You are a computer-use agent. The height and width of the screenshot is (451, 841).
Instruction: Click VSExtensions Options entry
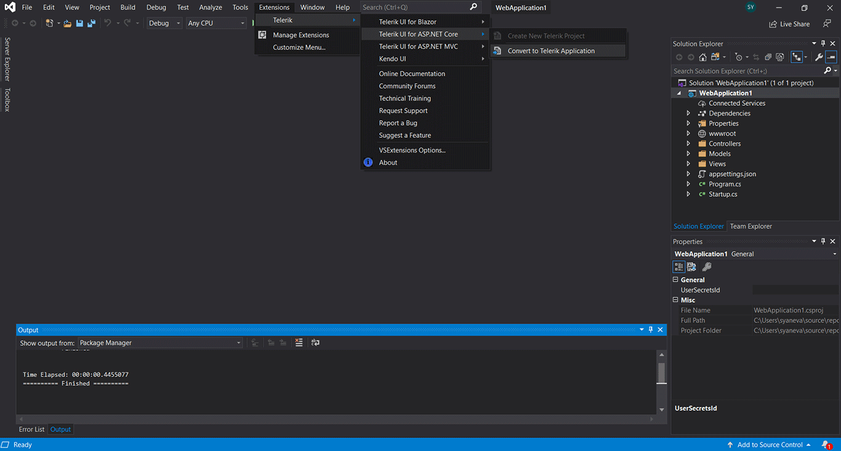(x=412, y=150)
